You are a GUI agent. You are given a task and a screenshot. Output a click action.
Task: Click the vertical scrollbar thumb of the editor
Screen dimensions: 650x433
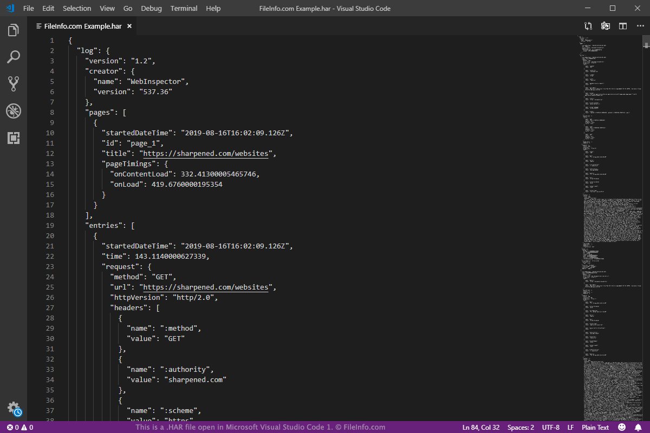[646, 41]
